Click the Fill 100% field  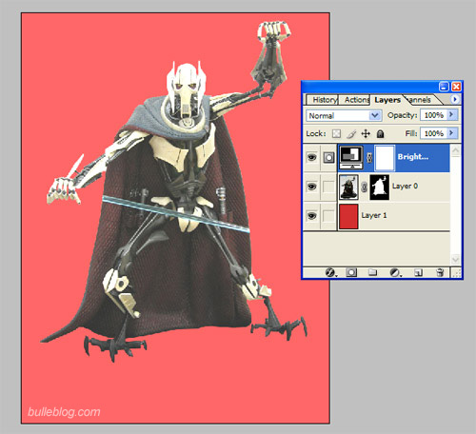point(434,133)
